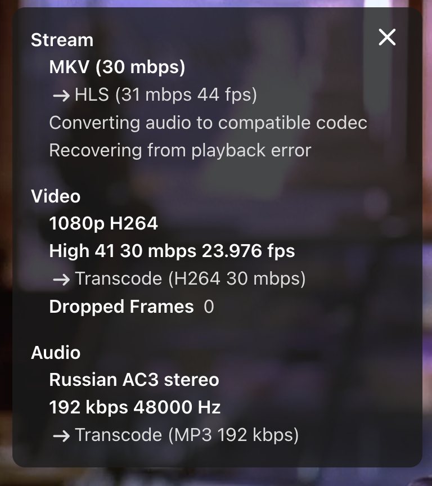Click the audio Transcode arrow icon
Screen dimensions: 432x486
coord(62,434)
